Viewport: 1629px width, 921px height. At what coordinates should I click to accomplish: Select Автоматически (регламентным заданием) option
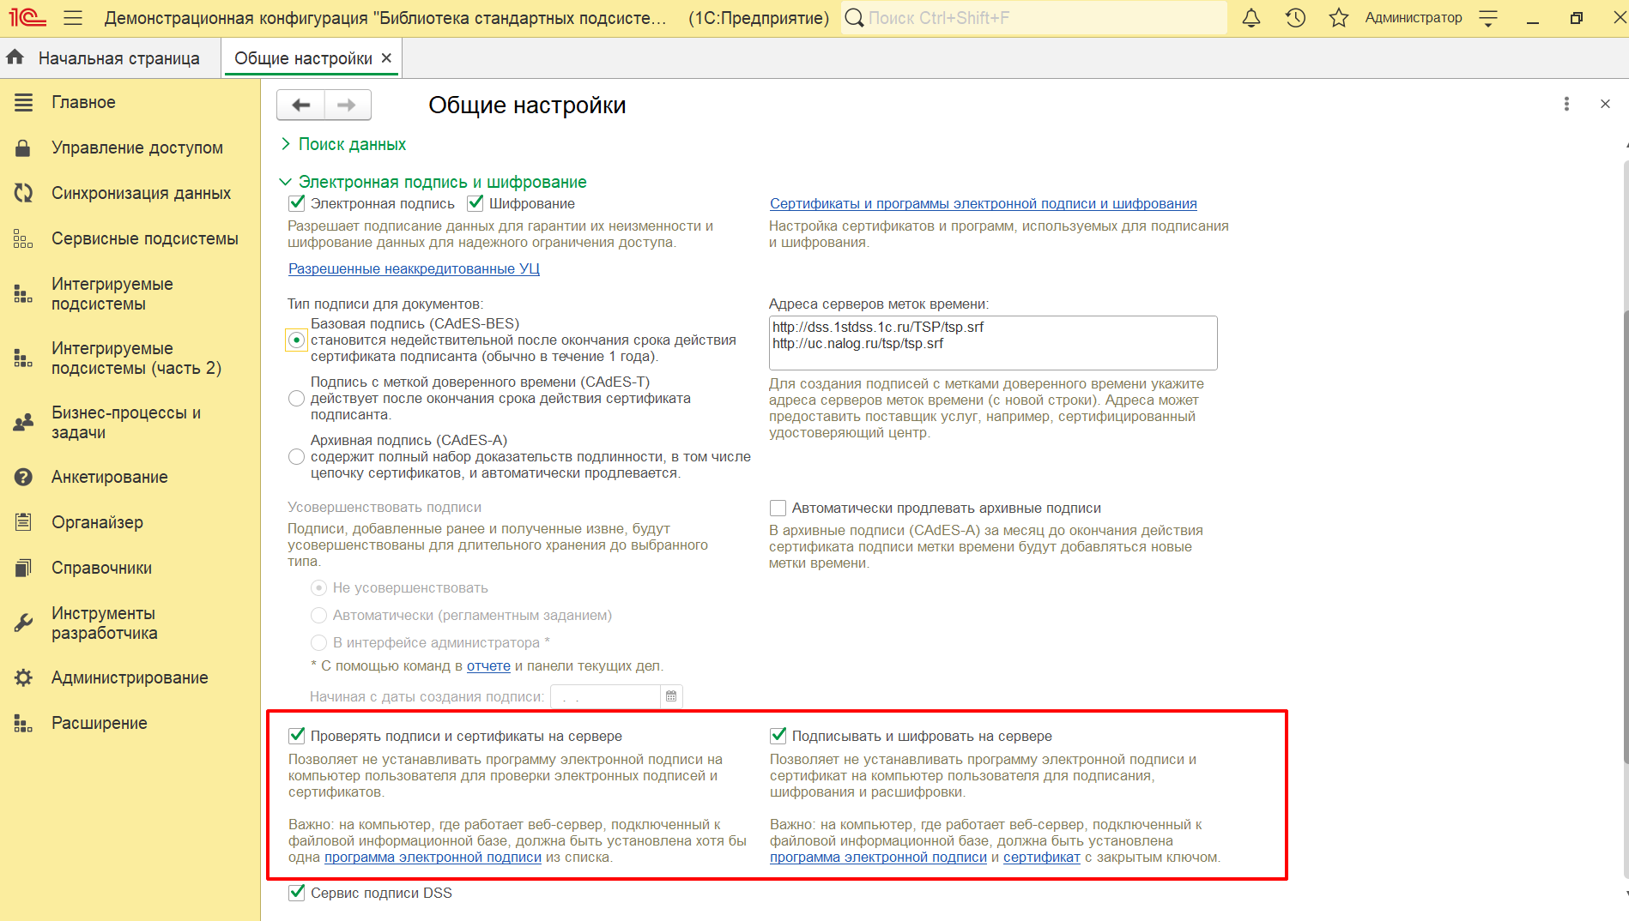[x=318, y=615]
